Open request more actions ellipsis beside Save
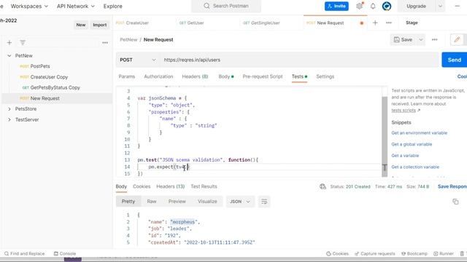This screenshot has height=262, width=467. 435,39
